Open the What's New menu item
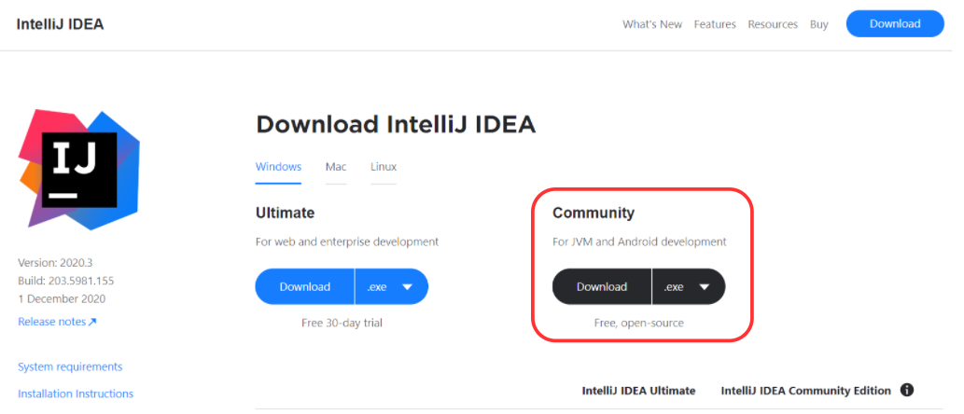Image resolution: width=964 pixels, height=414 pixels. pyautogui.click(x=652, y=24)
